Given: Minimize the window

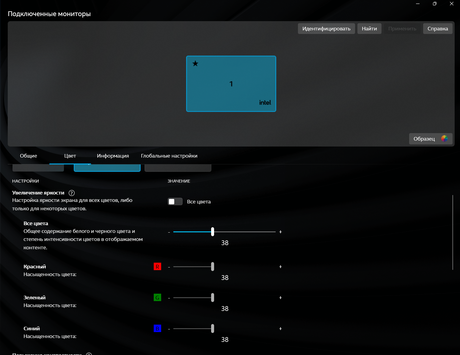Looking at the screenshot, I should coord(418,4).
